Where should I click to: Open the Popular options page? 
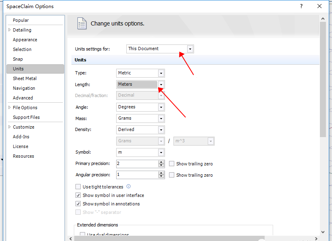21,20
